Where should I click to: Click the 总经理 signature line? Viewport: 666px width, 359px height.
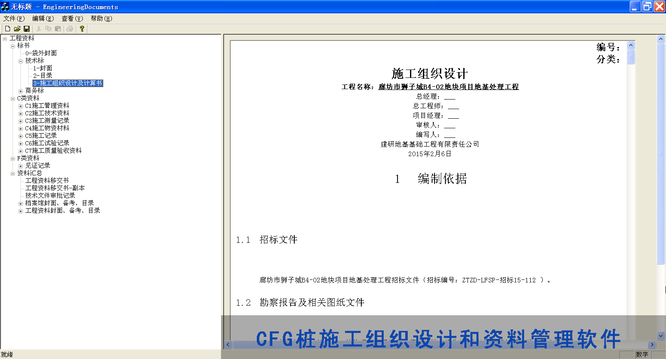pos(435,96)
